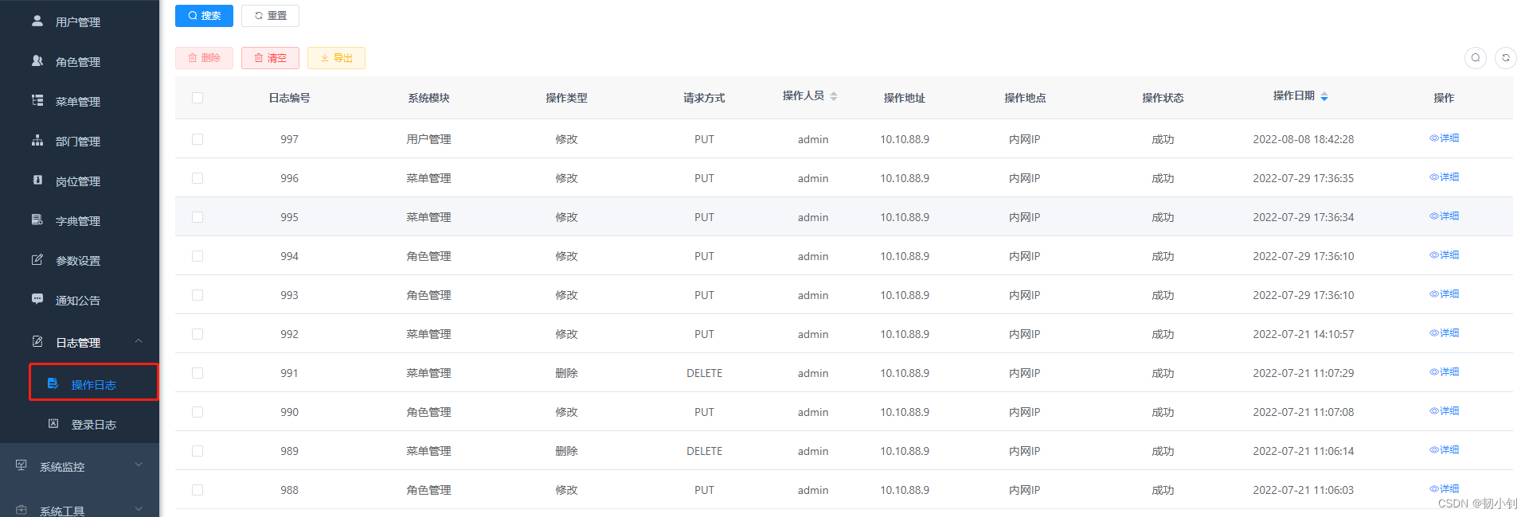1529x517 pixels.
Task: Open the 详细 link for log 995
Action: pos(1445,216)
